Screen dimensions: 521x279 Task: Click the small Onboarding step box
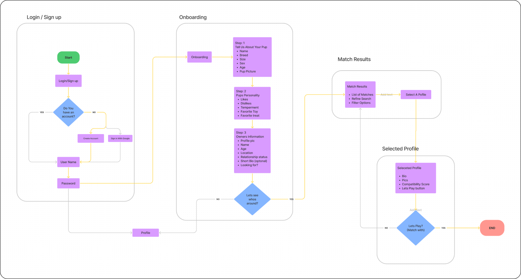click(199, 57)
